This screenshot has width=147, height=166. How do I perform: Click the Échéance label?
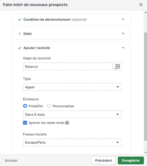(x=31, y=99)
